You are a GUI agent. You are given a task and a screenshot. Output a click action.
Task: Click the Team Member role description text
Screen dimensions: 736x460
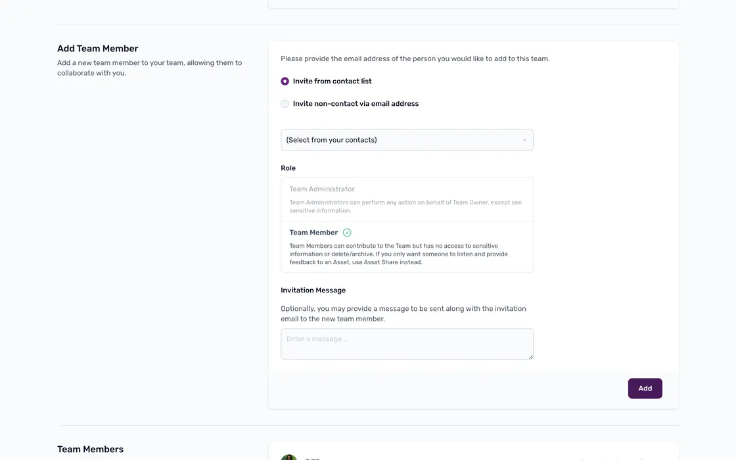(398, 254)
